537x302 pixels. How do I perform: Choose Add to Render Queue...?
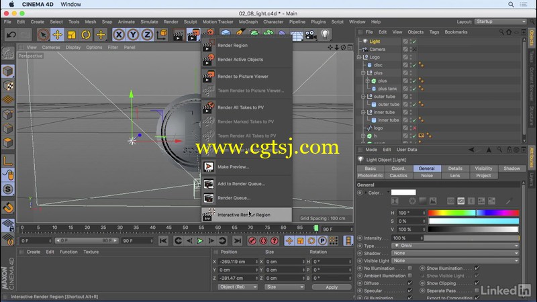click(242, 184)
